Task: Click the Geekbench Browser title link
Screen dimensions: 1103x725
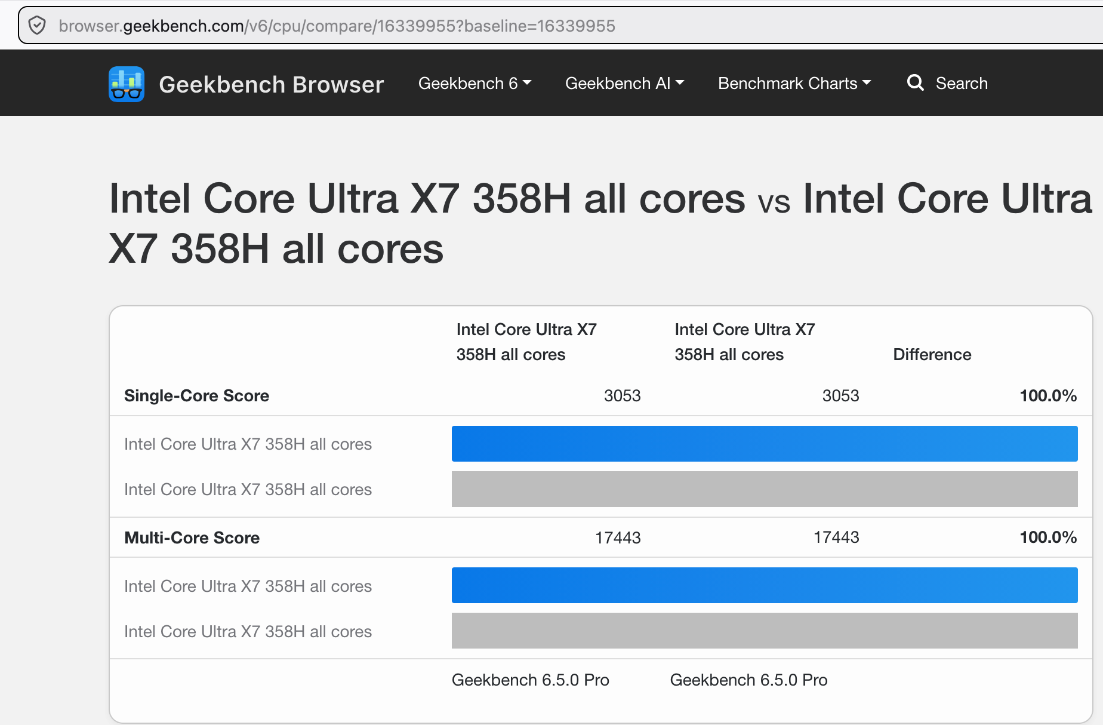Action: coord(272,84)
